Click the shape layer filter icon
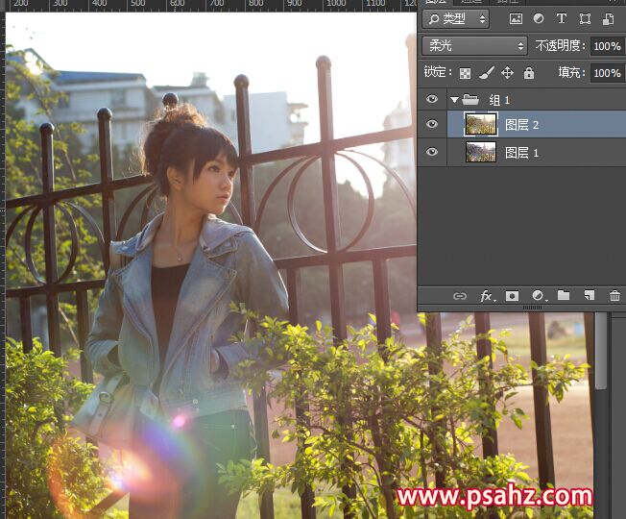Image resolution: width=626 pixels, height=519 pixels. (x=585, y=18)
